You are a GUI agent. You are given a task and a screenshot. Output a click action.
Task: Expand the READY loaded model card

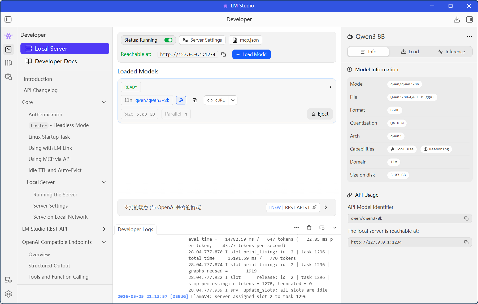tap(330, 87)
